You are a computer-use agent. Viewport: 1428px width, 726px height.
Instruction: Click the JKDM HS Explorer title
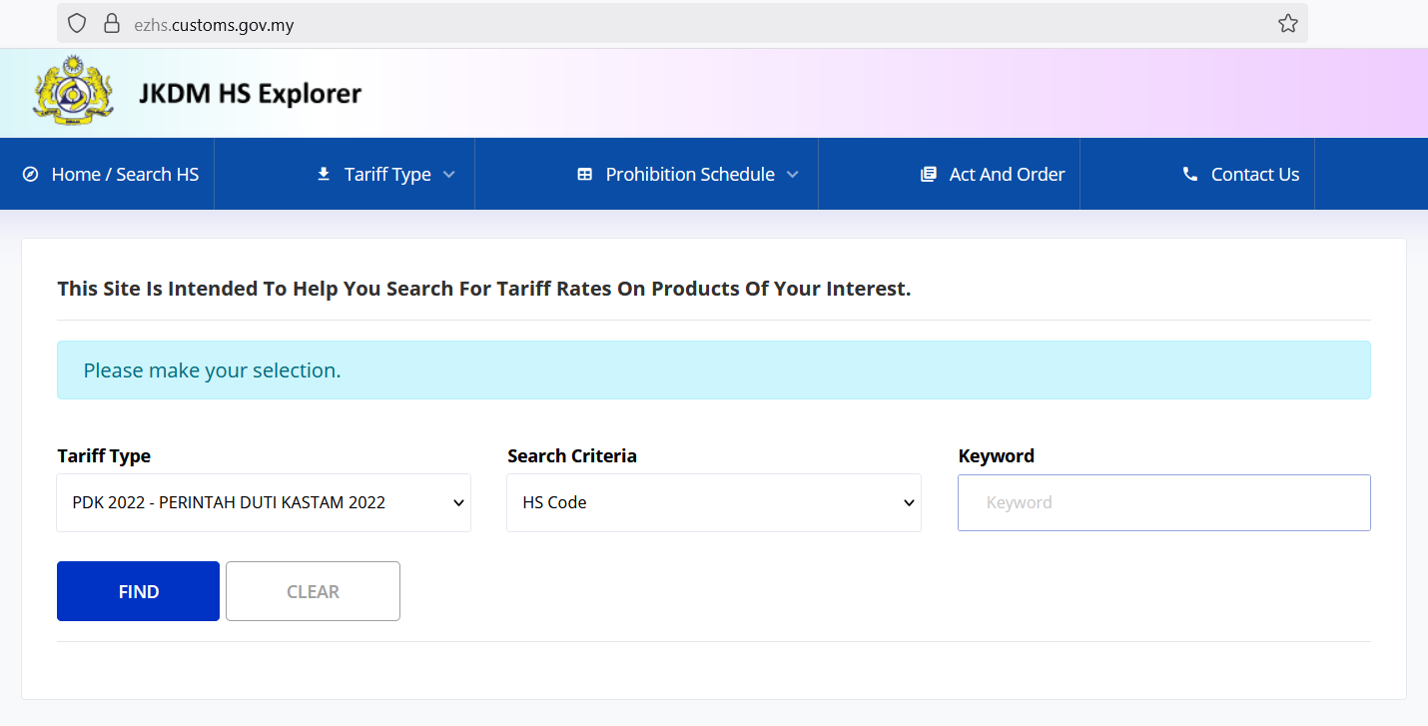pyautogui.click(x=250, y=94)
